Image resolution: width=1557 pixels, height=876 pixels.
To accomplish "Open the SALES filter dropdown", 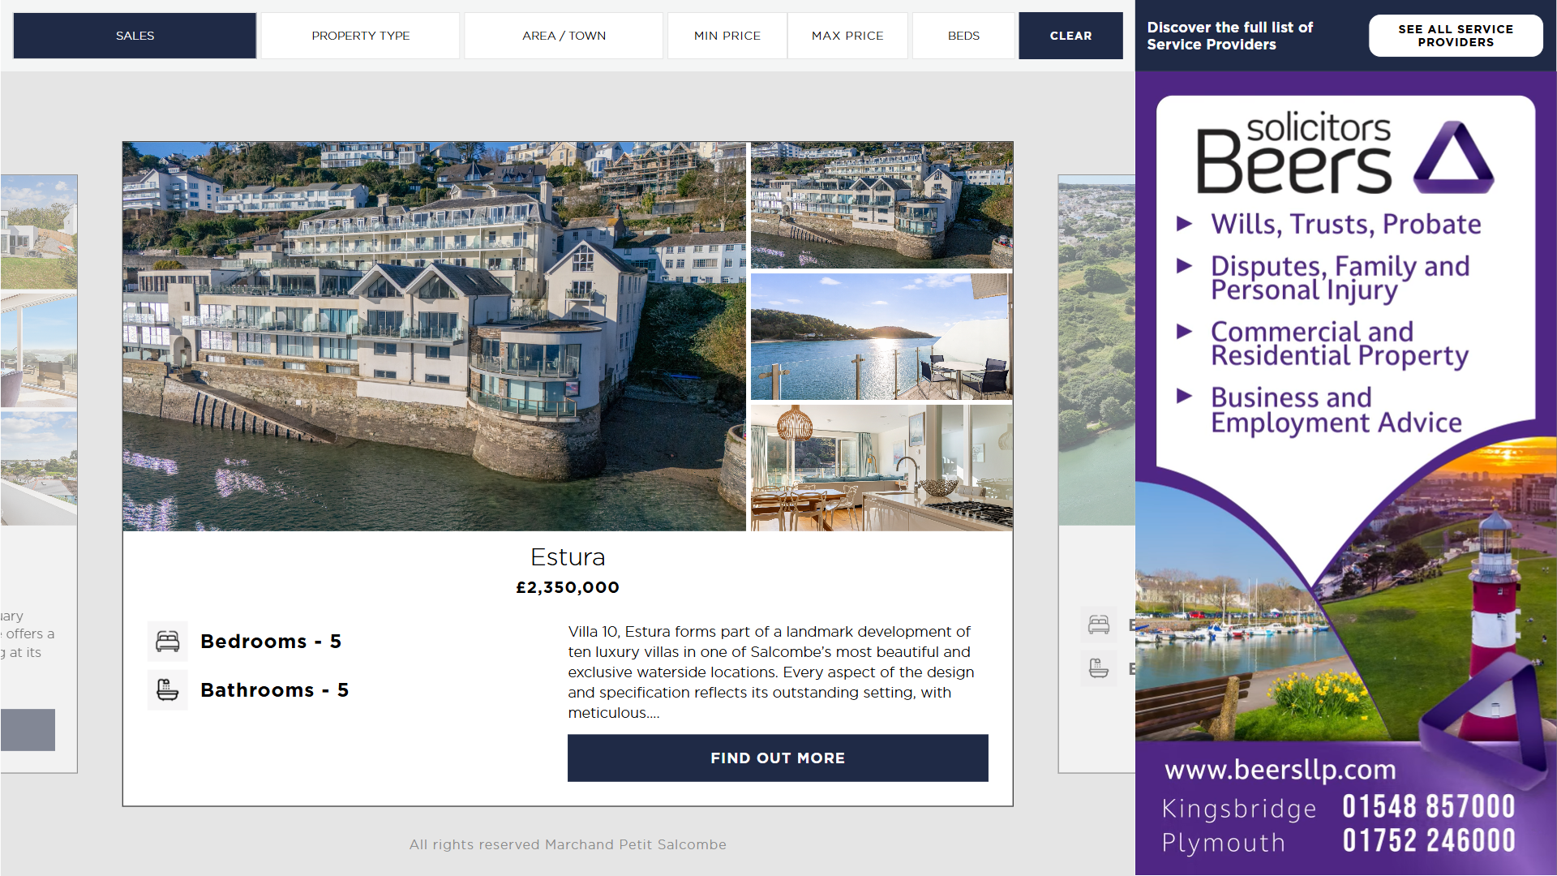I will (135, 36).
